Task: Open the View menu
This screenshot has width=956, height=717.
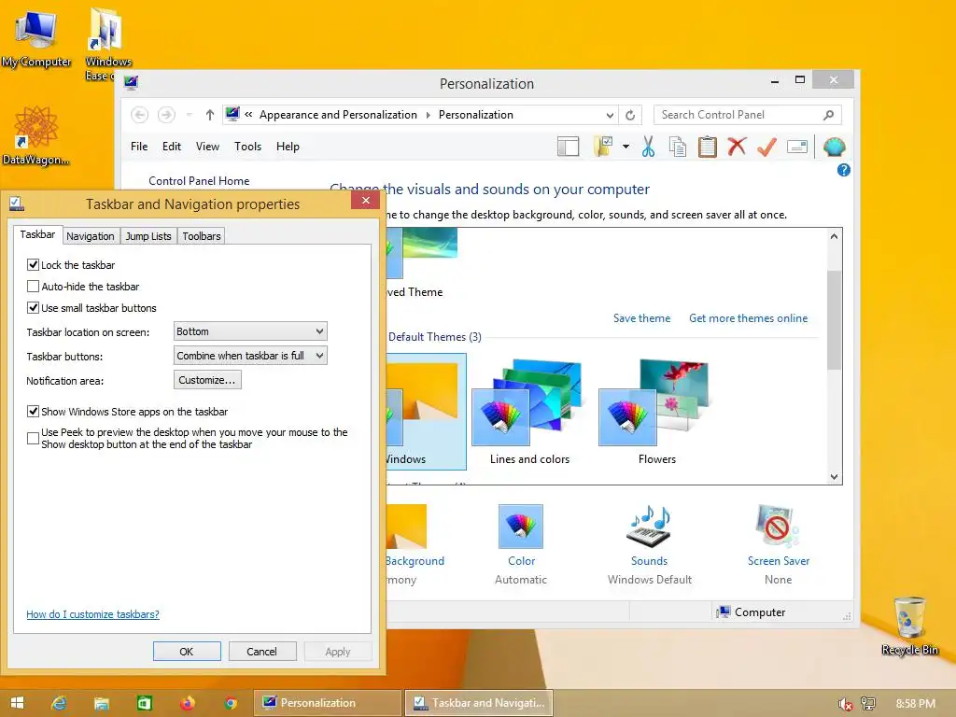Action: pos(207,147)
